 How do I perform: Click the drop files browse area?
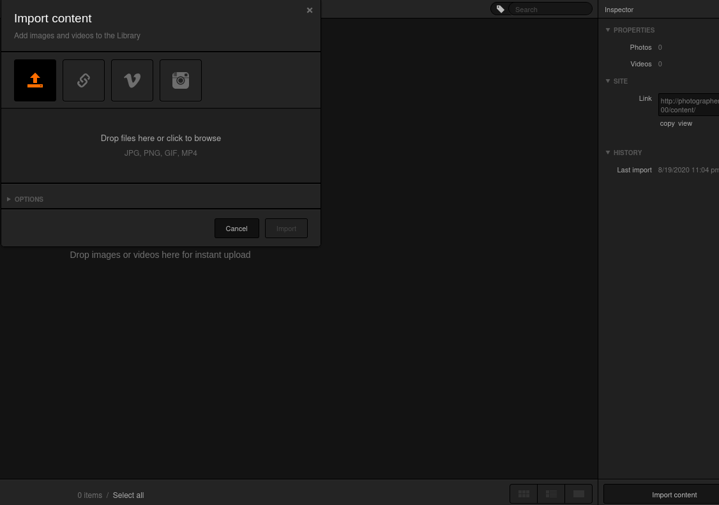coord(161,145)
